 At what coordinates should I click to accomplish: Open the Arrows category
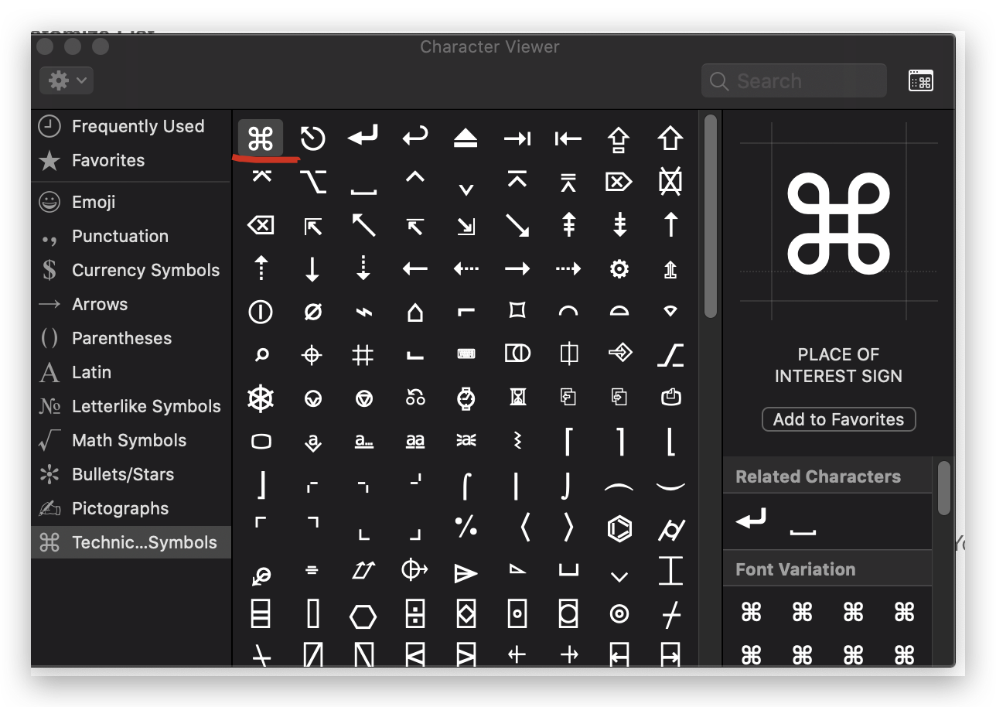coord(131,304)
